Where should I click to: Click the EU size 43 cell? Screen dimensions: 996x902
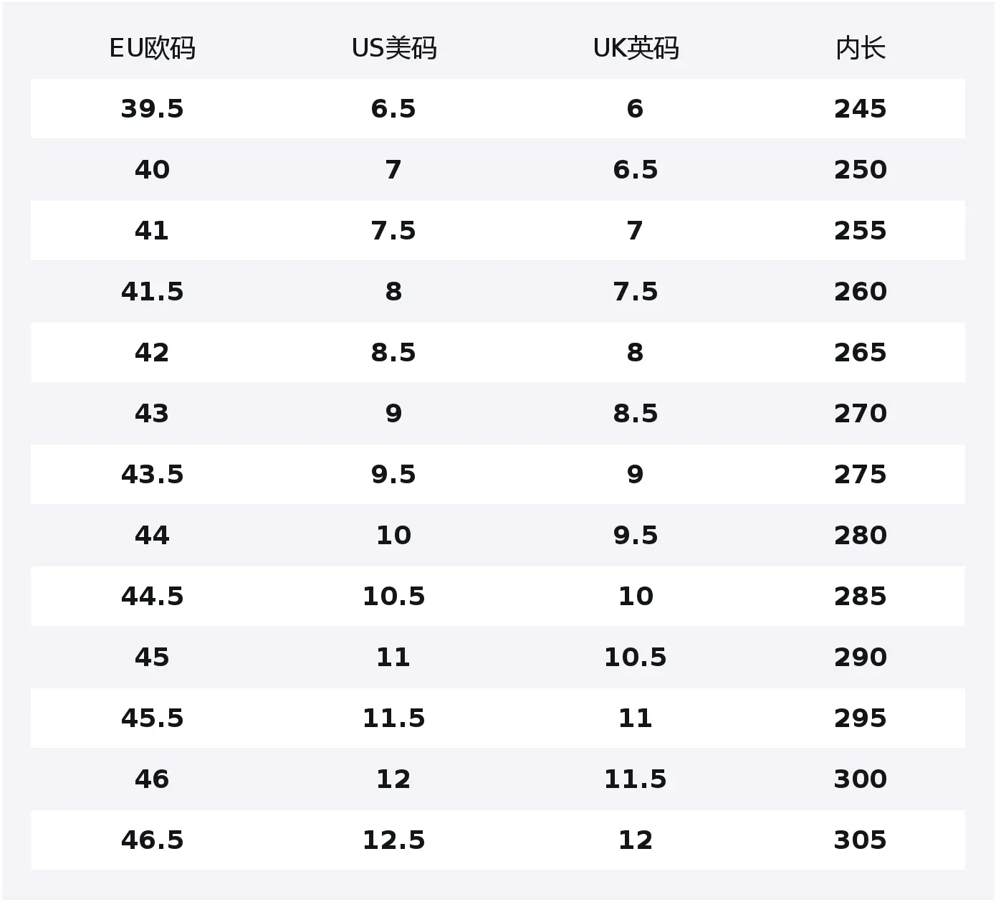coord(152,414)
